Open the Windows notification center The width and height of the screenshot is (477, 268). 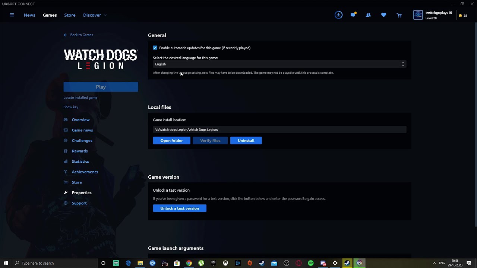coord(469,263)
